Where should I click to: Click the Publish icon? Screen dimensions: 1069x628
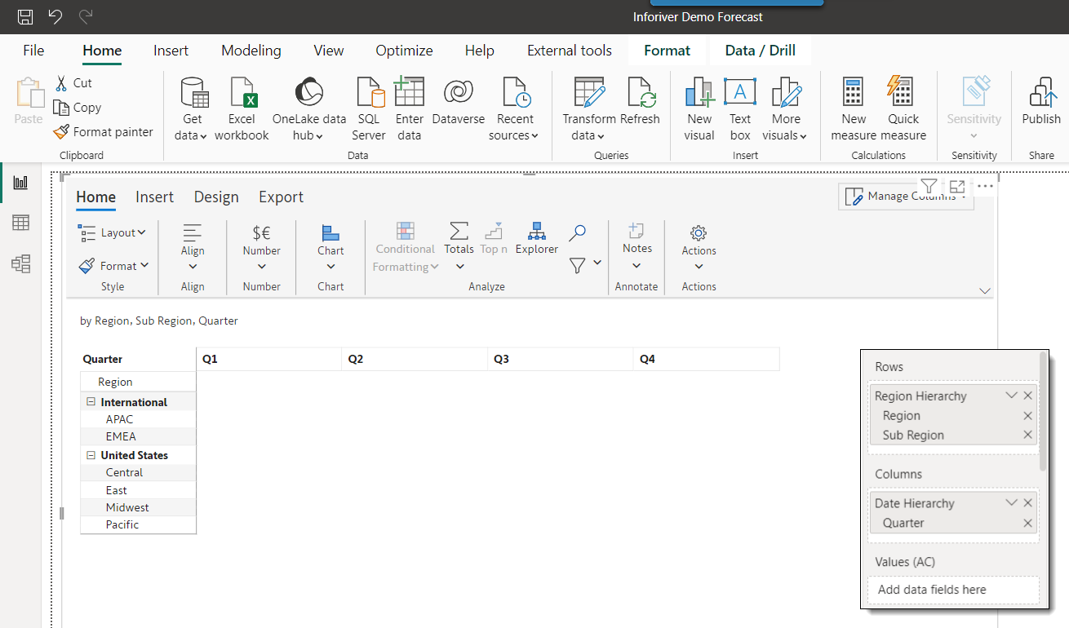[x=1041, y=93]
